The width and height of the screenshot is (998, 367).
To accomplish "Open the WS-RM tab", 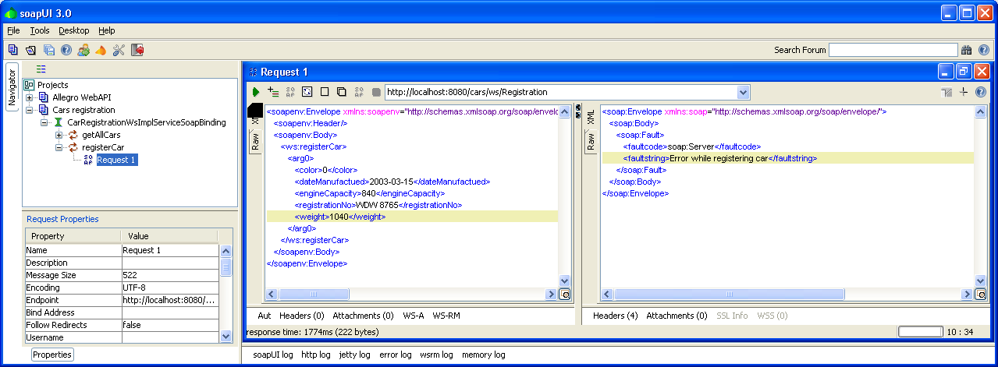I will click(446, 316).
